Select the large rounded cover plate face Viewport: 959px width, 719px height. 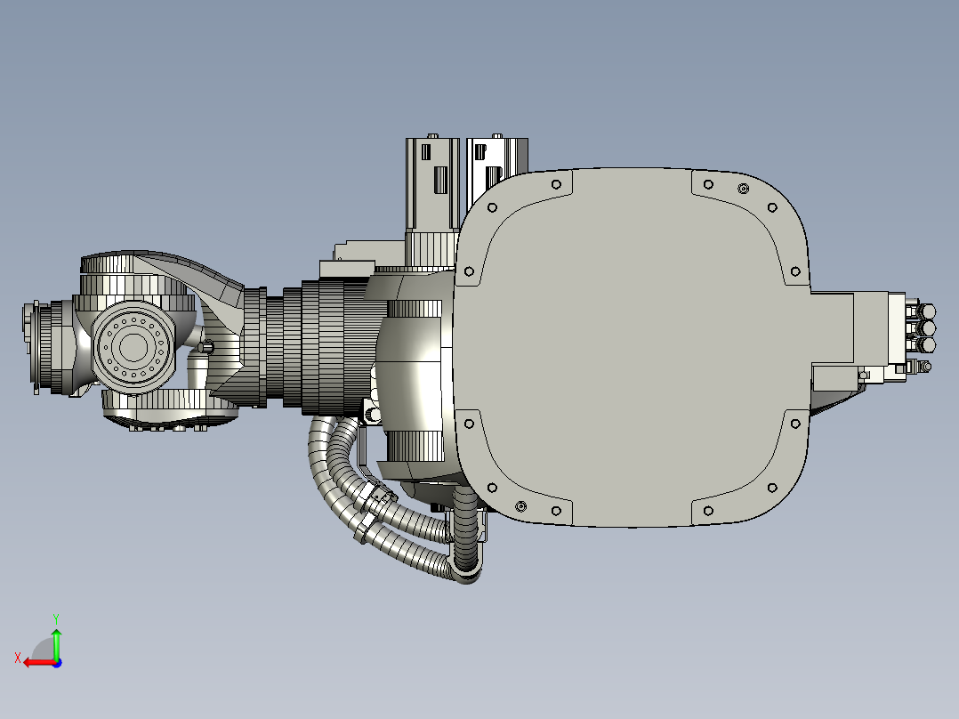[x=633, y=347]
